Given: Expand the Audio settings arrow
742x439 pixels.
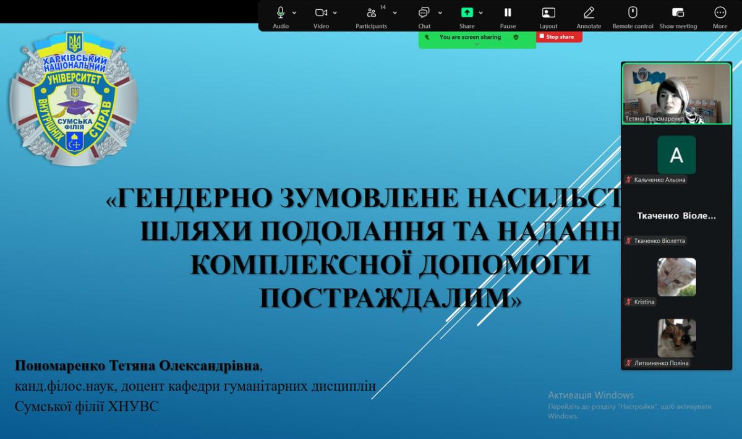Looking at the screenshot, I should pyautogui.click(x=294, y=13).
